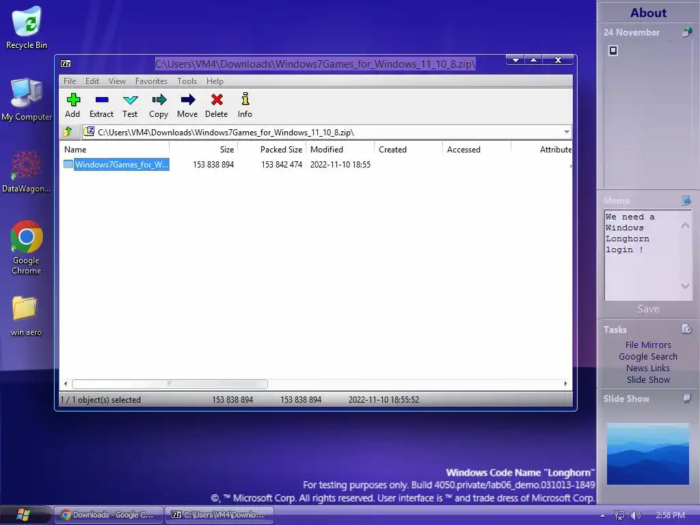Viewport: 700px width, 525px height.
Task: Click the network tray icon
Action: [619, 515]
